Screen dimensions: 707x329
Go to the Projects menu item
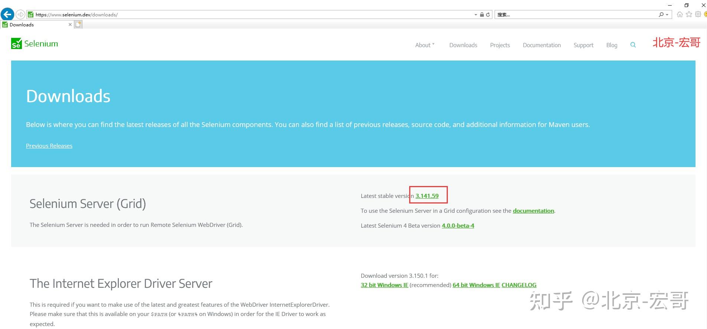[500, 45]
